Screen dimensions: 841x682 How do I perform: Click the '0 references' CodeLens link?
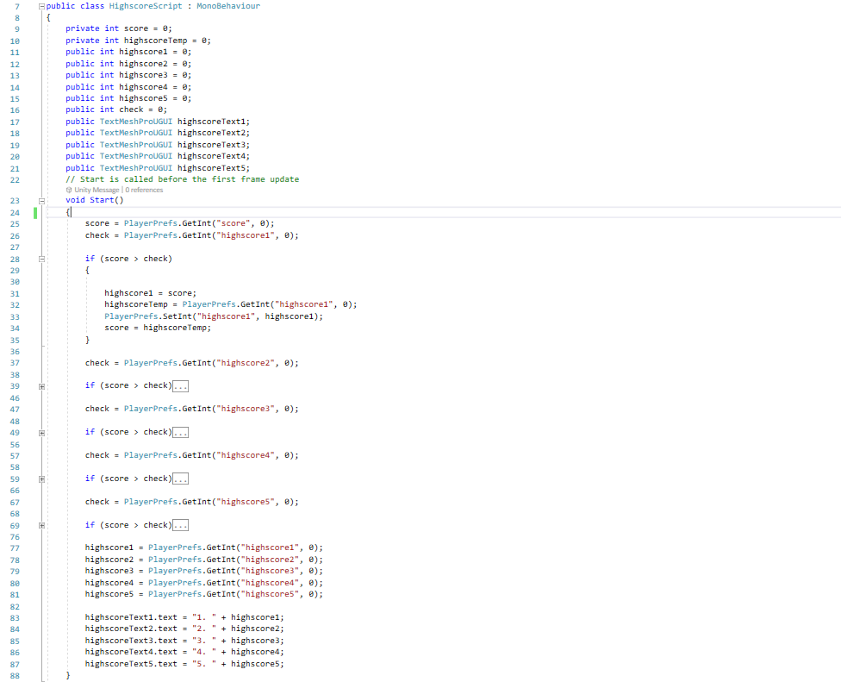coord(144,190)
